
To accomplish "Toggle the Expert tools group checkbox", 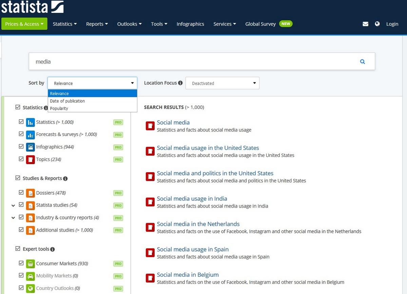I will (x=18, y=249).
